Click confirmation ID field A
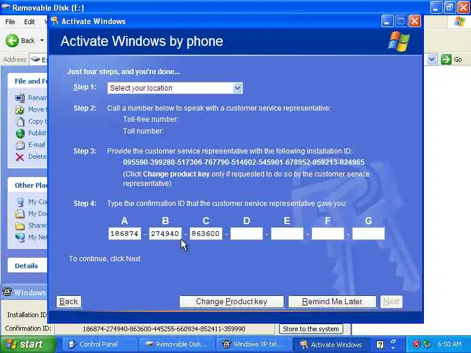The height and width of the screenshot is (353, 471). pyautogui.click(x=124, y=234)
